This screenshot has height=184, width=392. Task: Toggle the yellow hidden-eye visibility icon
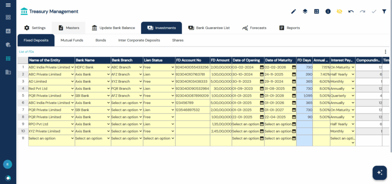click(x=339, y=11)
